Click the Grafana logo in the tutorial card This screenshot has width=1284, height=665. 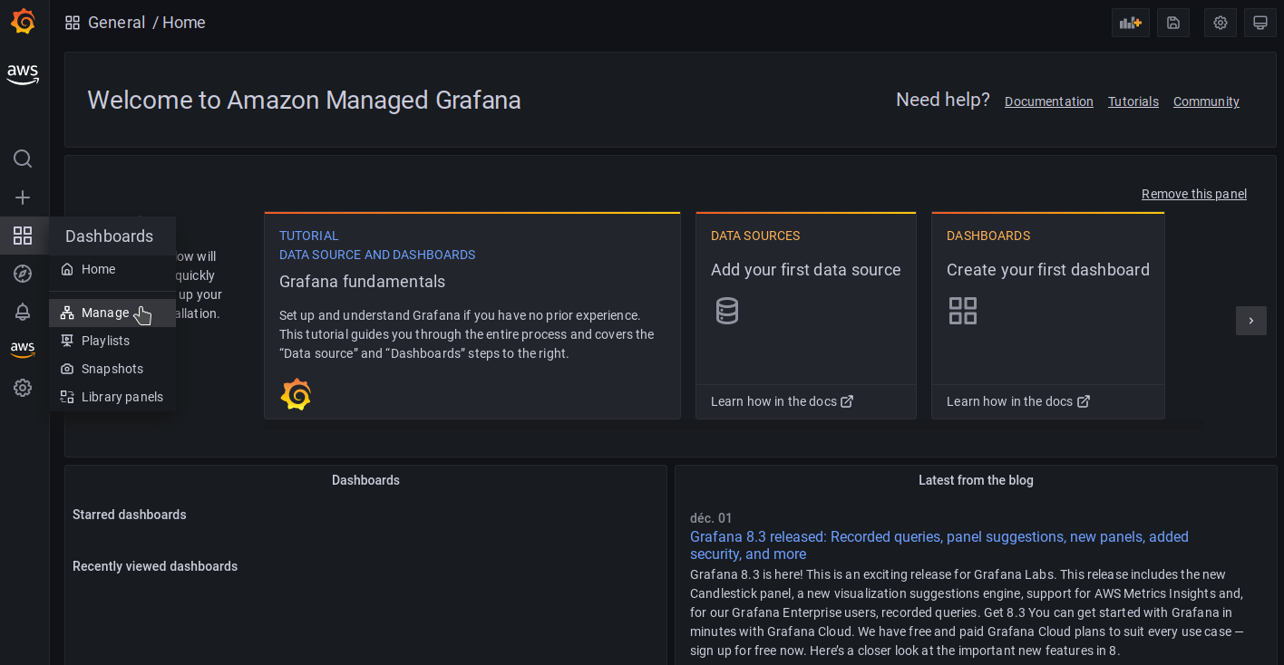click(296, 394)
